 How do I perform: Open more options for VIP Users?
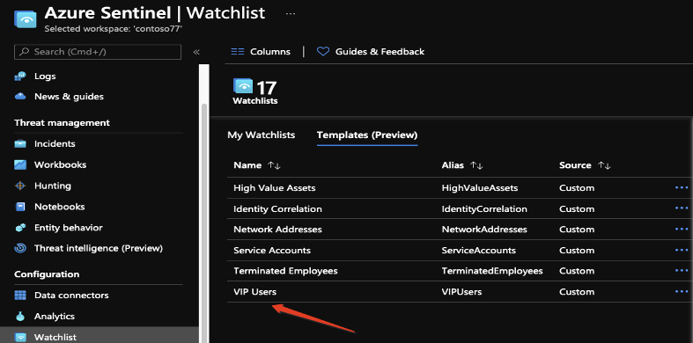(682, 292)
